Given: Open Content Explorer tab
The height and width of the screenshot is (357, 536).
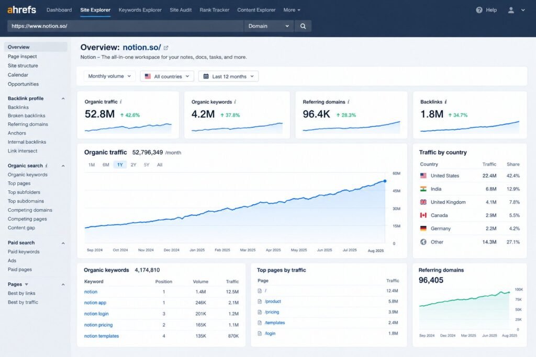Looking at the screenshot, I should (x=256, y=10).
